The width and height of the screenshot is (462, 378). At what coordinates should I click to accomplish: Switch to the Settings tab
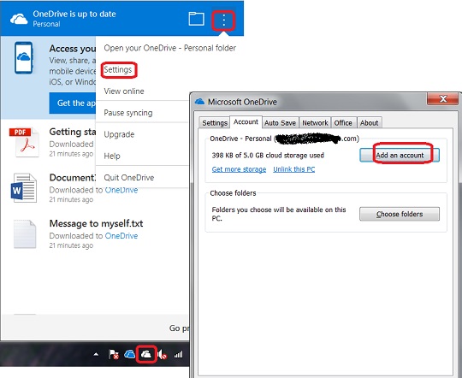[215, 123]
